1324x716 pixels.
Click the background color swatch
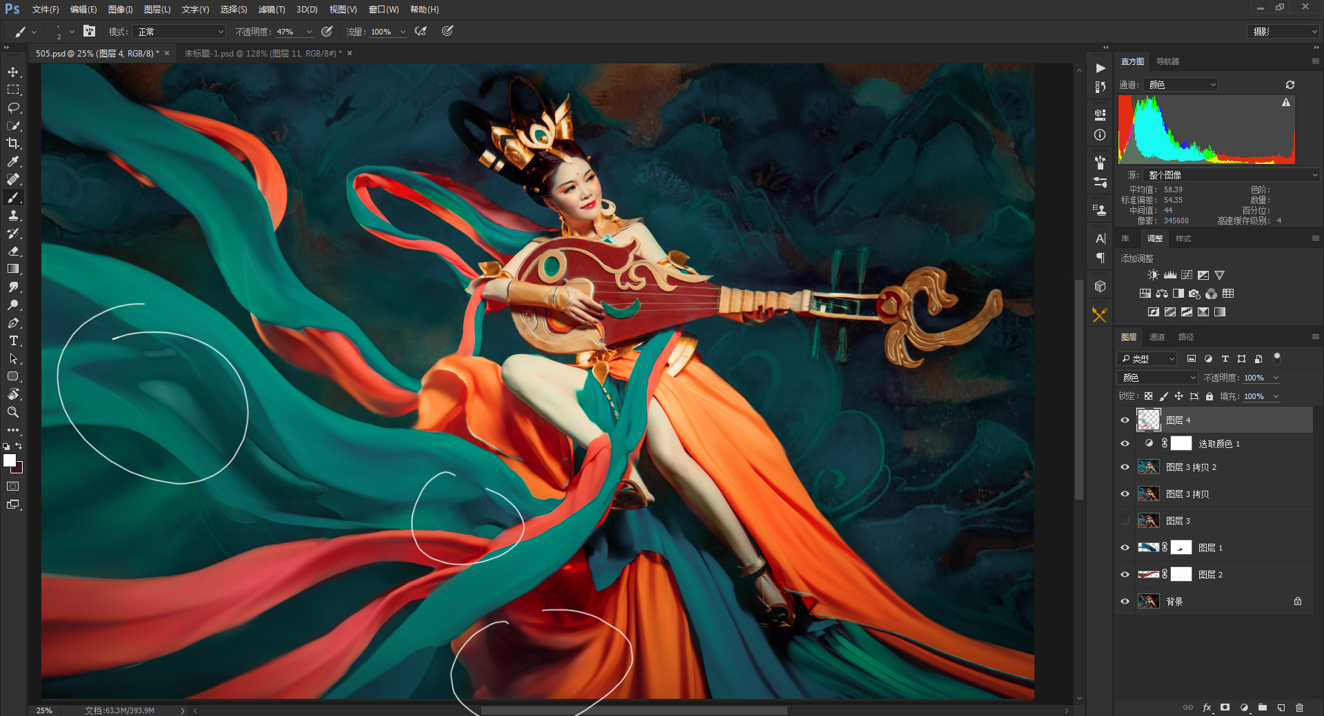point(19,469)
